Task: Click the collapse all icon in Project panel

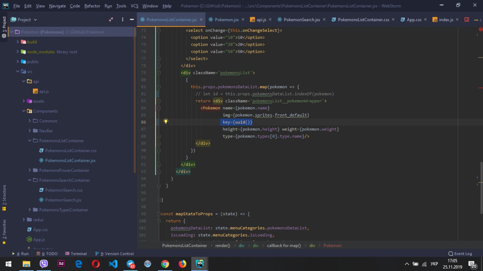Action: click(111, 20)
